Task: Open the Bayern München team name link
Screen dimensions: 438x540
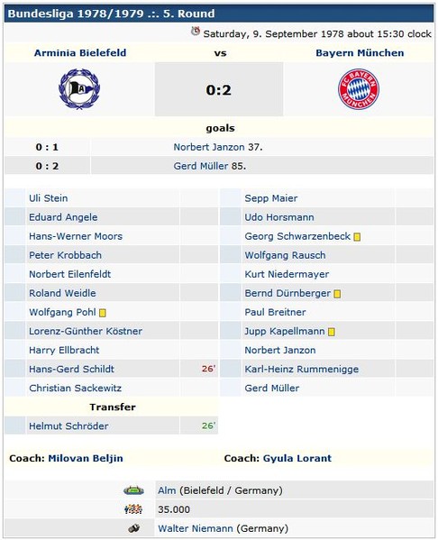Action: [x=360, y=52]
